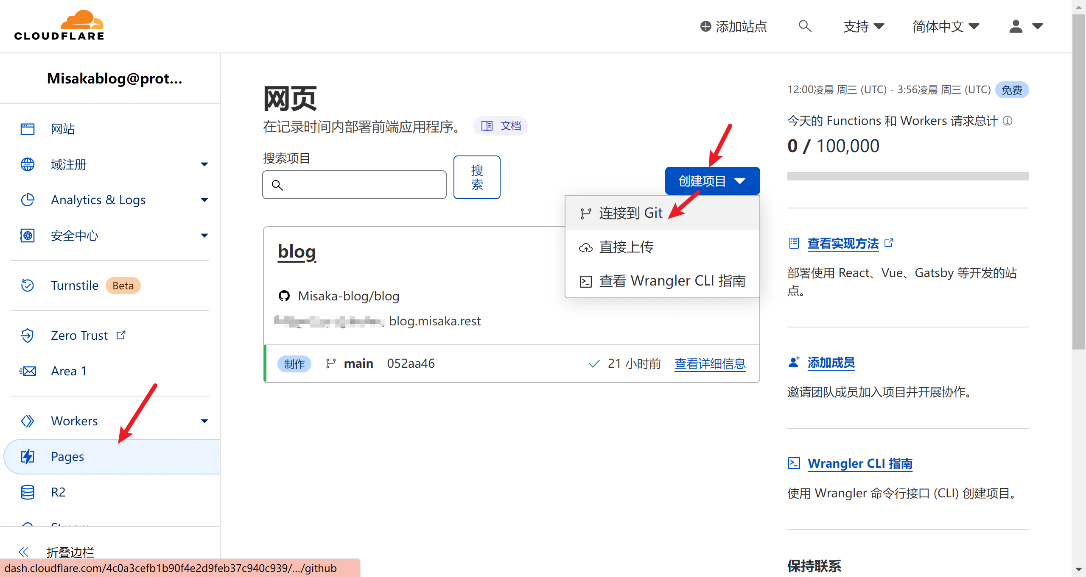Click the document icon beside 查看实现方法
This screenshot has width=1086, height=577.
point(794,243)
